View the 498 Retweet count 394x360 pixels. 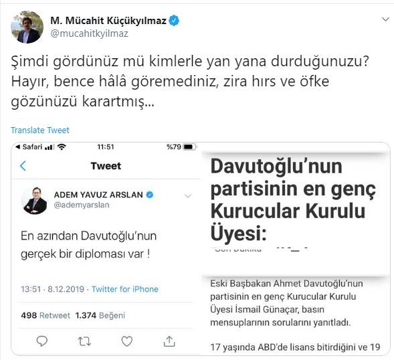tap(45, 315)
